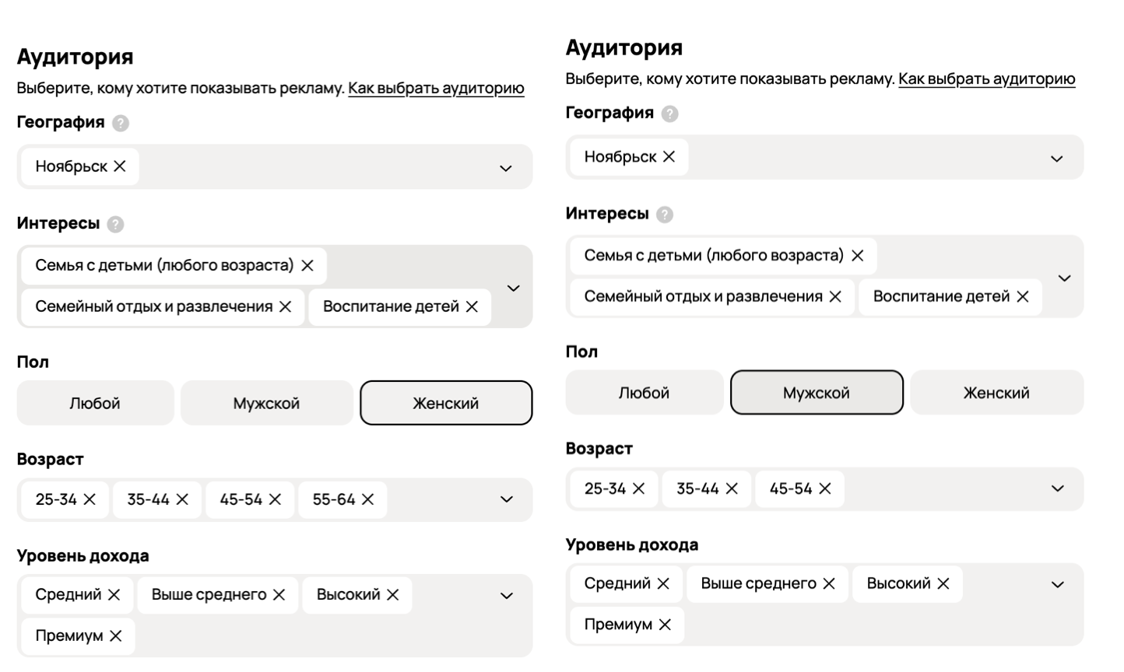Remove Семейный отдых и развлечения chip, left panel
The height and width of the screenshot is (672, 1124).
(x=286, y=307)
